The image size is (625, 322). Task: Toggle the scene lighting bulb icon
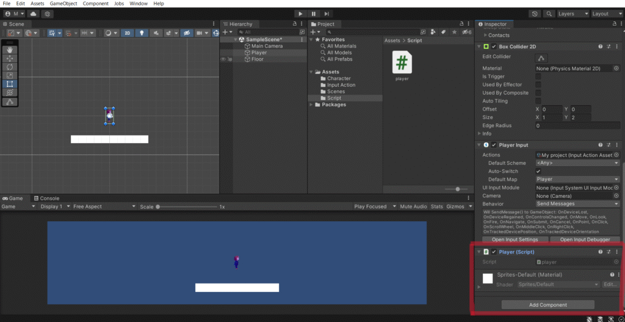(142, 33)
